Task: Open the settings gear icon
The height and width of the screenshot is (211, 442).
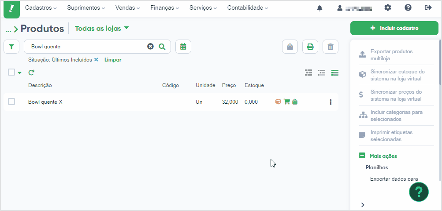Action: (388, 8)
